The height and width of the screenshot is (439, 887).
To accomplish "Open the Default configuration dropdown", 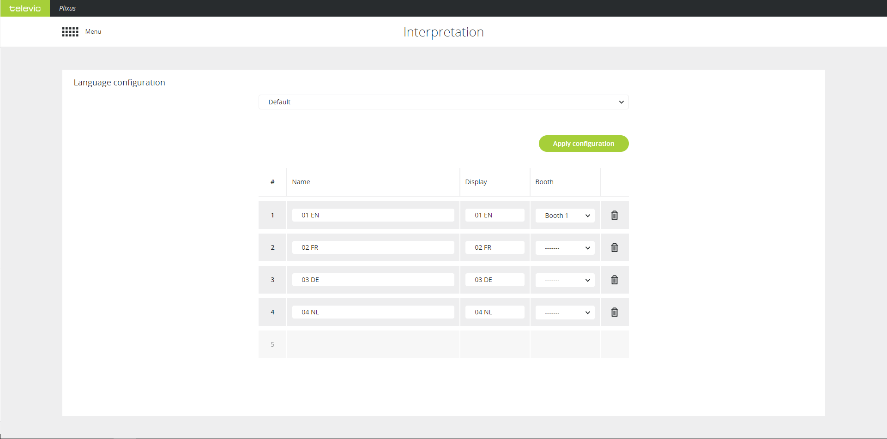I will [443, 102].
